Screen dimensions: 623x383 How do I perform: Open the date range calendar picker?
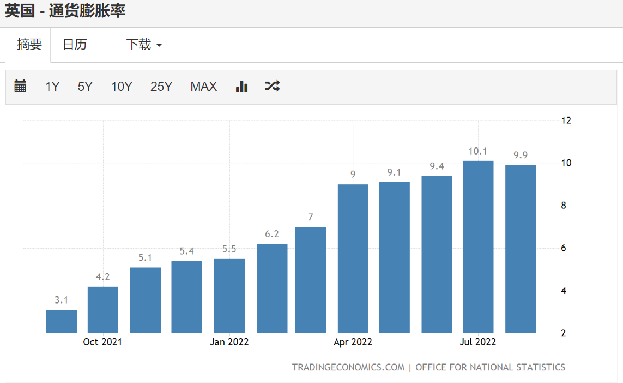20,86
